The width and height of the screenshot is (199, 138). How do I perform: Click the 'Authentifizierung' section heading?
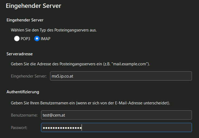coord(23,92)
